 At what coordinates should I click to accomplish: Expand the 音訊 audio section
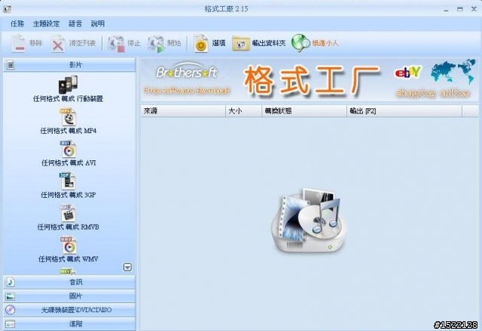69,282
